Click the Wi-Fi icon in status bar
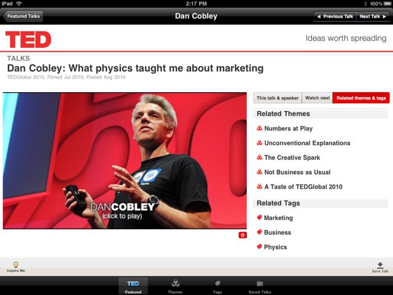This screenshot has height=295, width=393. click(x=19, y=4)
